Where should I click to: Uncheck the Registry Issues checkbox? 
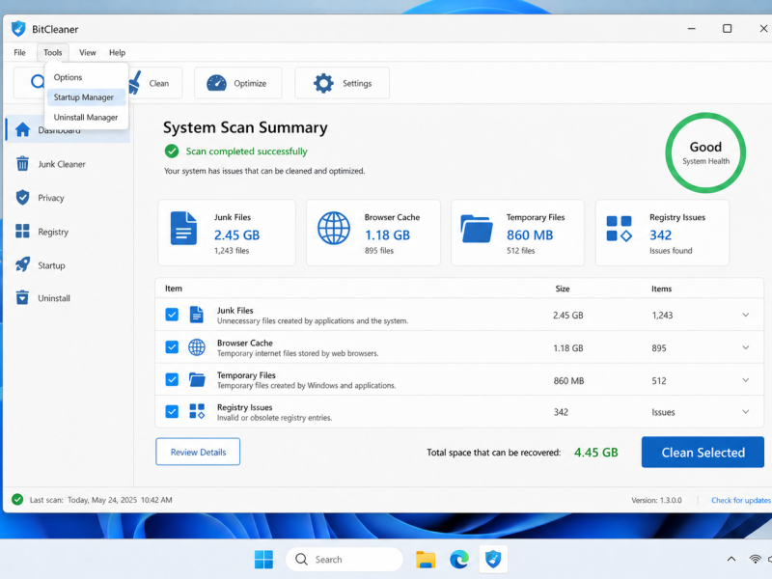172,411
